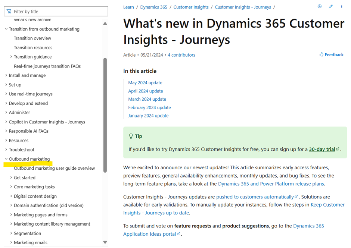351x248 pixels.
Task: Expand Domain authentication (old version)
Action: (x=11, y=205)
